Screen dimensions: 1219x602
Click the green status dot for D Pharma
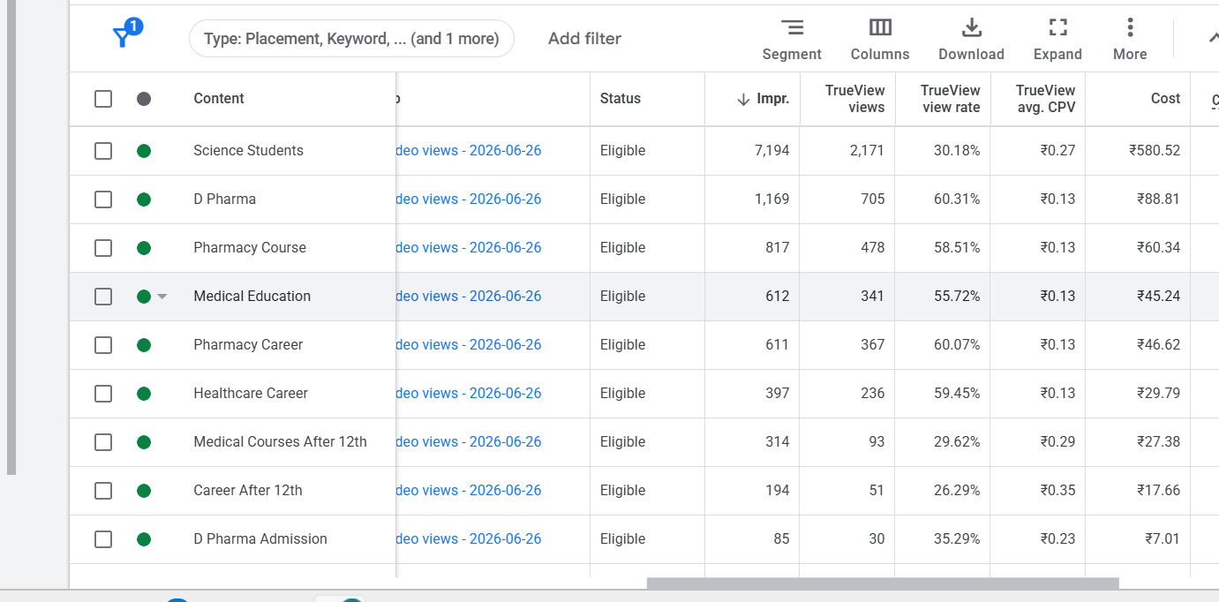tap(144, 199)
